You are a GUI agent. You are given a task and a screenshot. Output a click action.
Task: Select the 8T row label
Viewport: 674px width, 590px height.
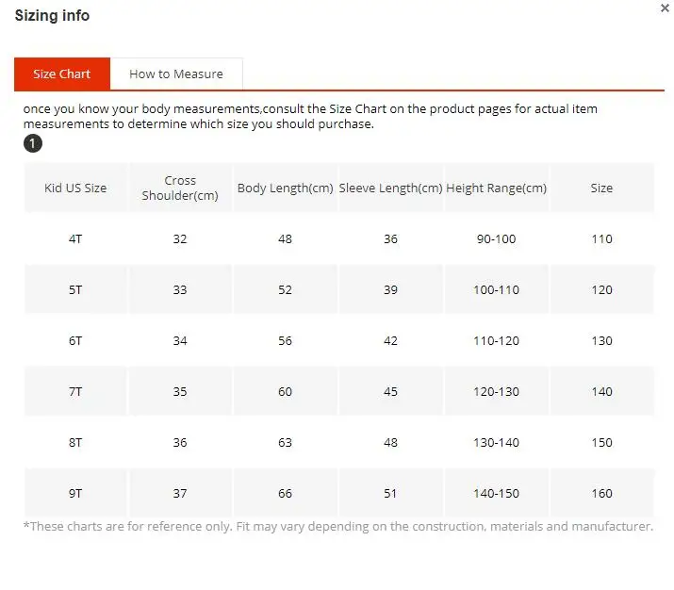(75, 443)
